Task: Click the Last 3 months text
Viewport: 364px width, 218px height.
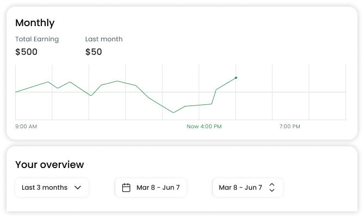Action: coord(45,188)
